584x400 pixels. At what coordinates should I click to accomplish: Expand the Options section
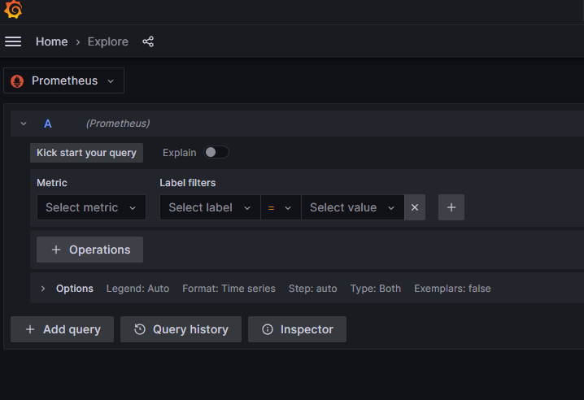pos(43,289)
